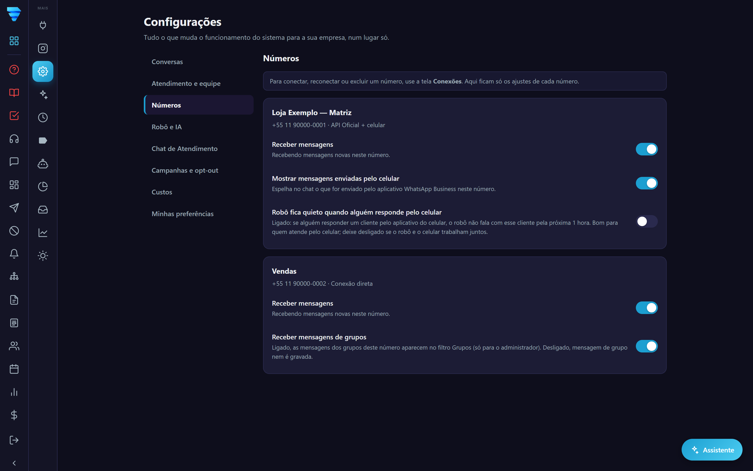The image size is (753, 471).
Task: Open the dollar sign billing icon
Action: pyautogui.click(x=14, y=415)
